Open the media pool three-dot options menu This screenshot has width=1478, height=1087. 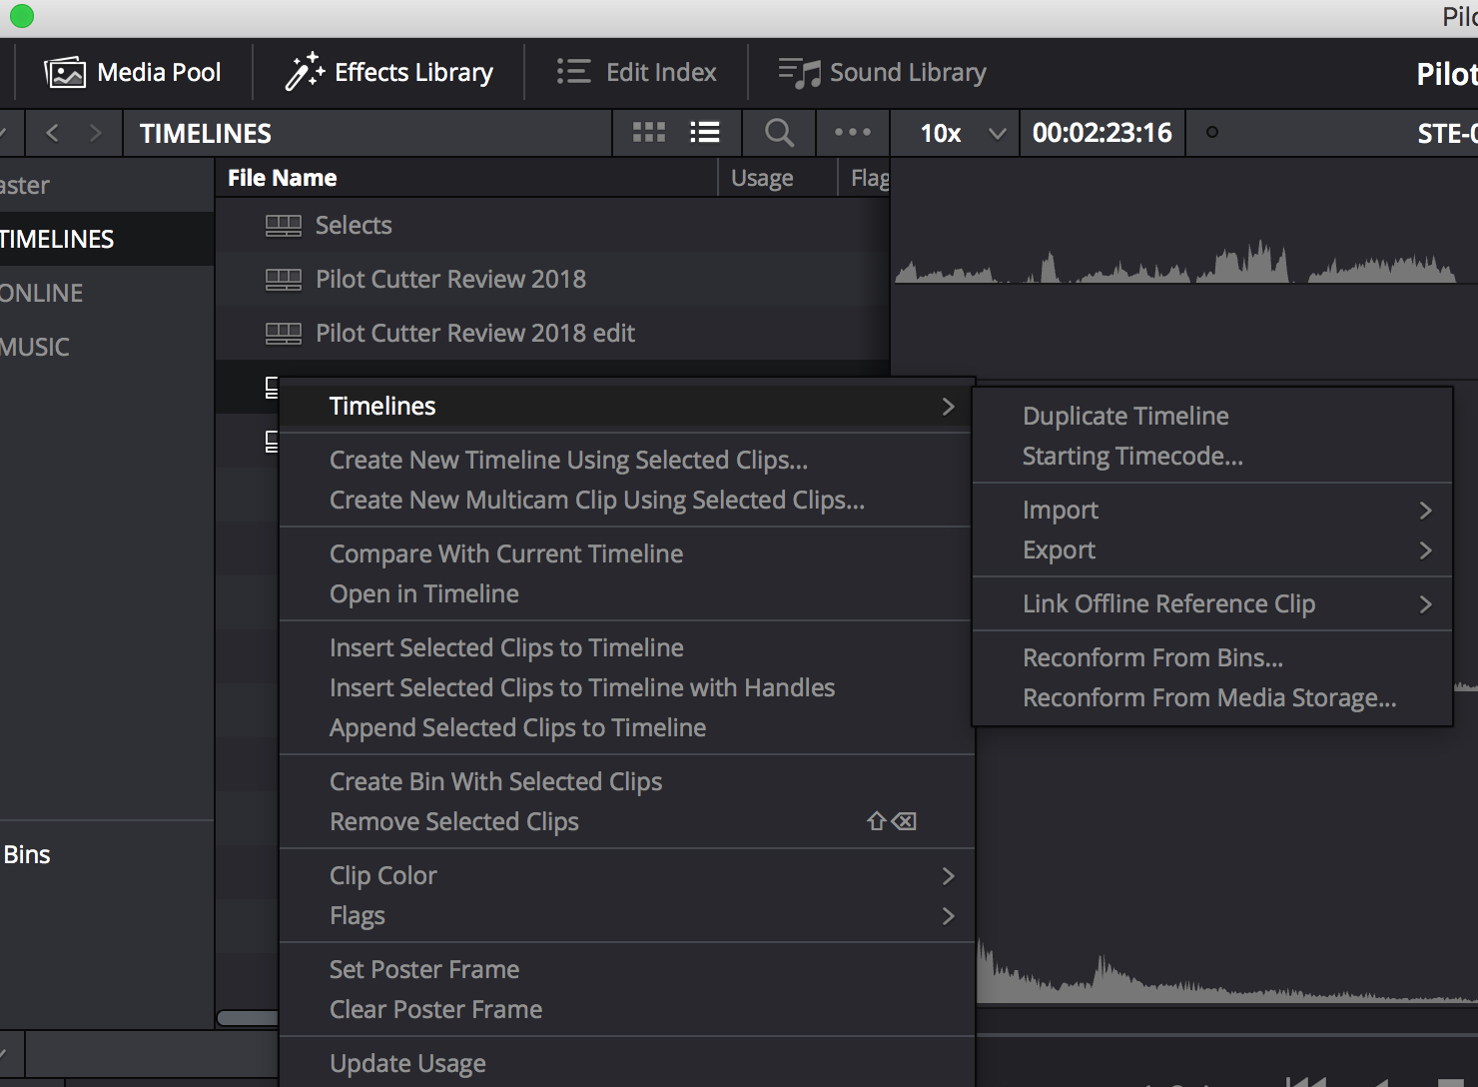tap(853, 132)
